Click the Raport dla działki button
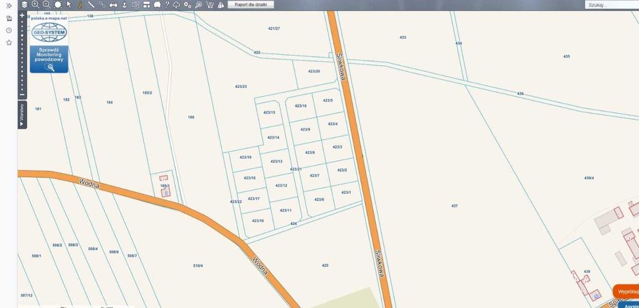The height and width of the screenshot is (308, 639). [250, 4]
